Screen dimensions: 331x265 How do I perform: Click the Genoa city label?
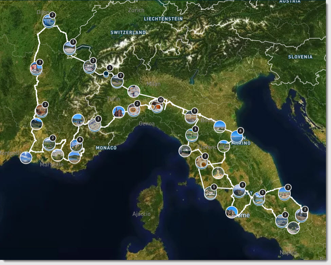click(x=147, y=124)
